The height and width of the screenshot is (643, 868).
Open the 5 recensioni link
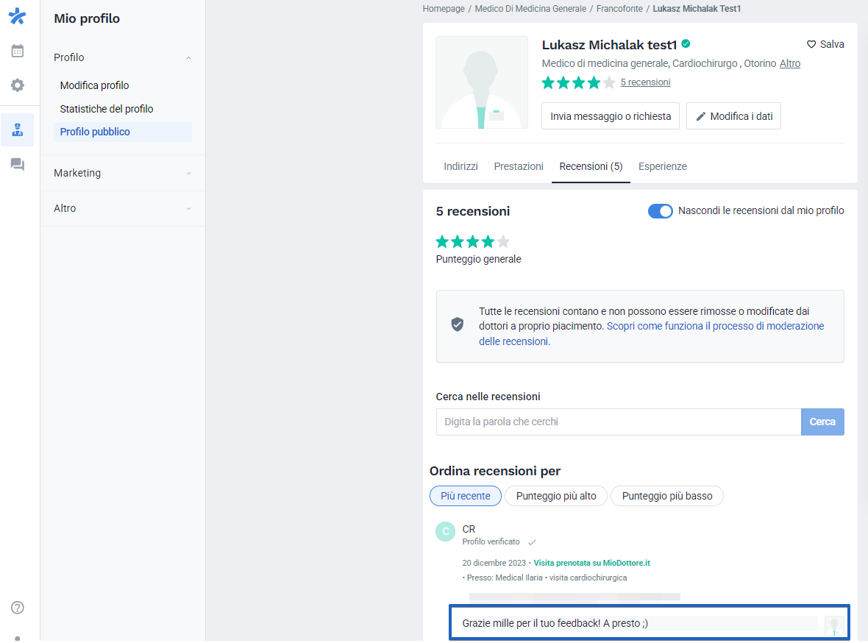645,82
